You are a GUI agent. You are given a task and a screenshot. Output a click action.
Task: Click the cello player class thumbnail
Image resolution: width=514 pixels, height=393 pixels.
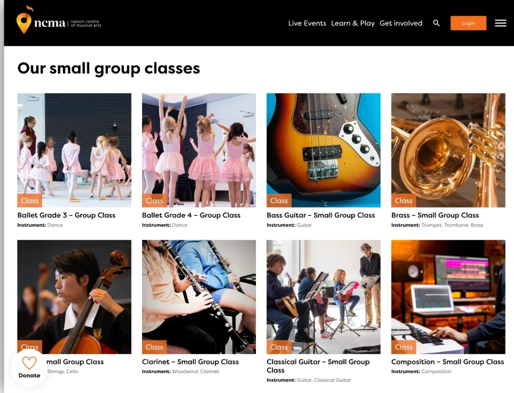74,297
